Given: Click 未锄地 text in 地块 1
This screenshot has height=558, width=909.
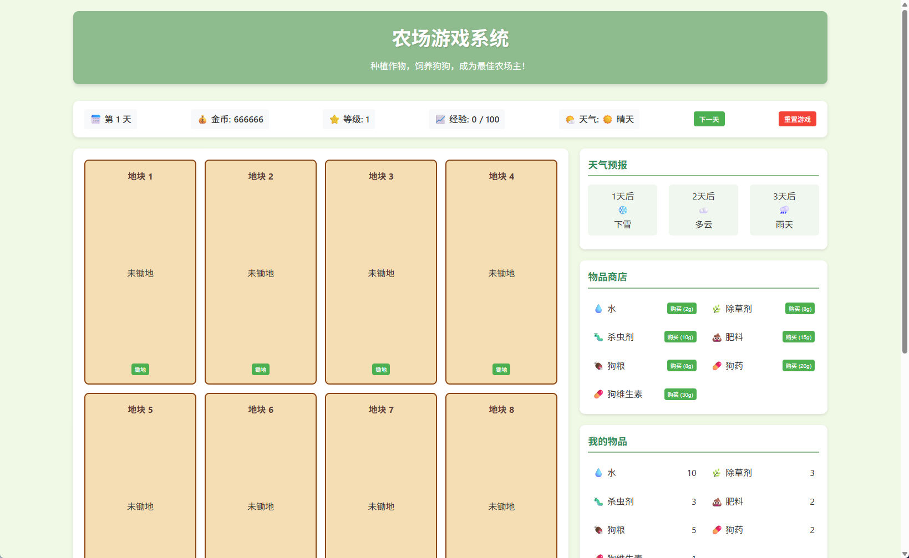Looking at the screenshot, I should click(140, 273).
